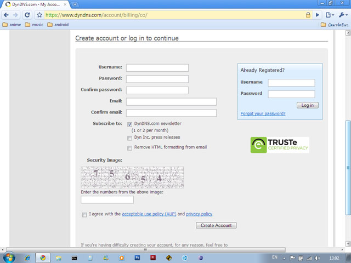
Task: Open the music bookmarks folder
Action: 34,25
